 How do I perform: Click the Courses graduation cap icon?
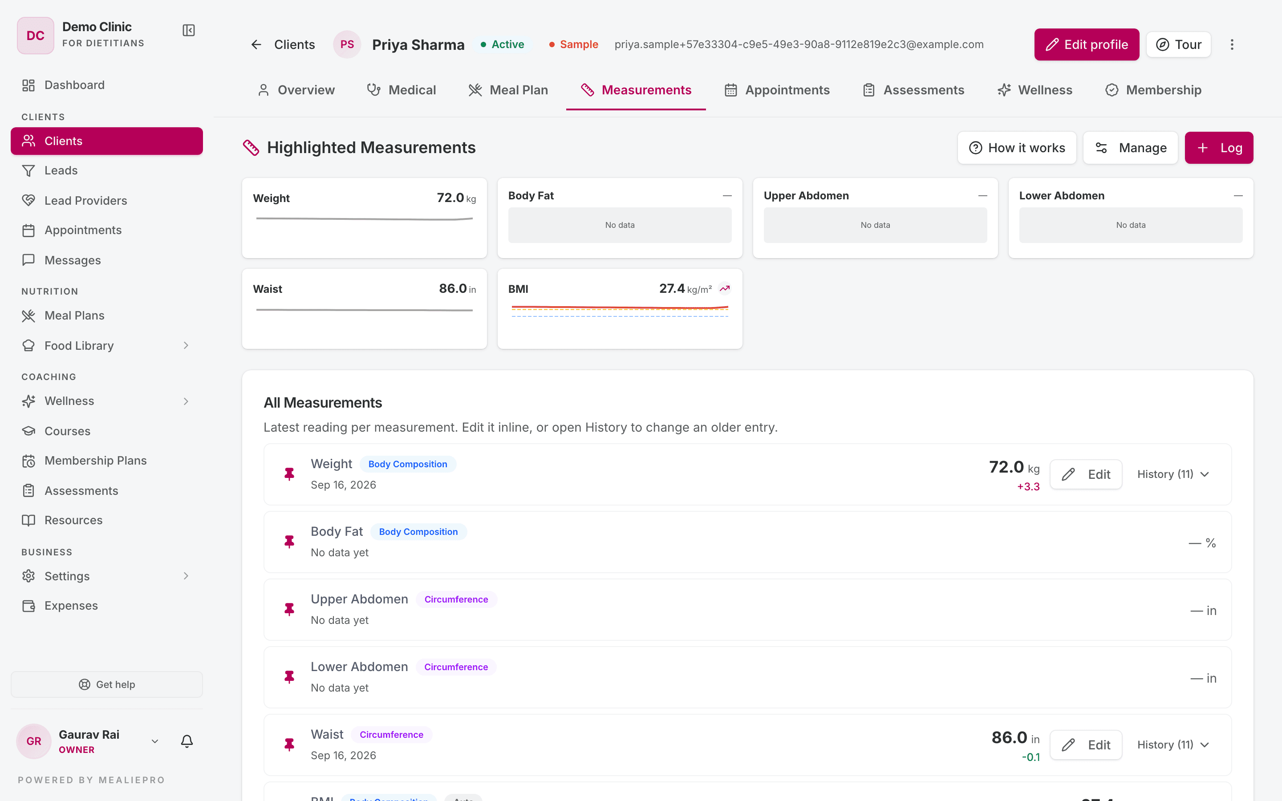click(x=28, y=431)
